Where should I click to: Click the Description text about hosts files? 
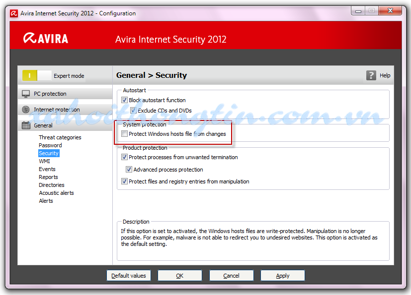(249, 237)
